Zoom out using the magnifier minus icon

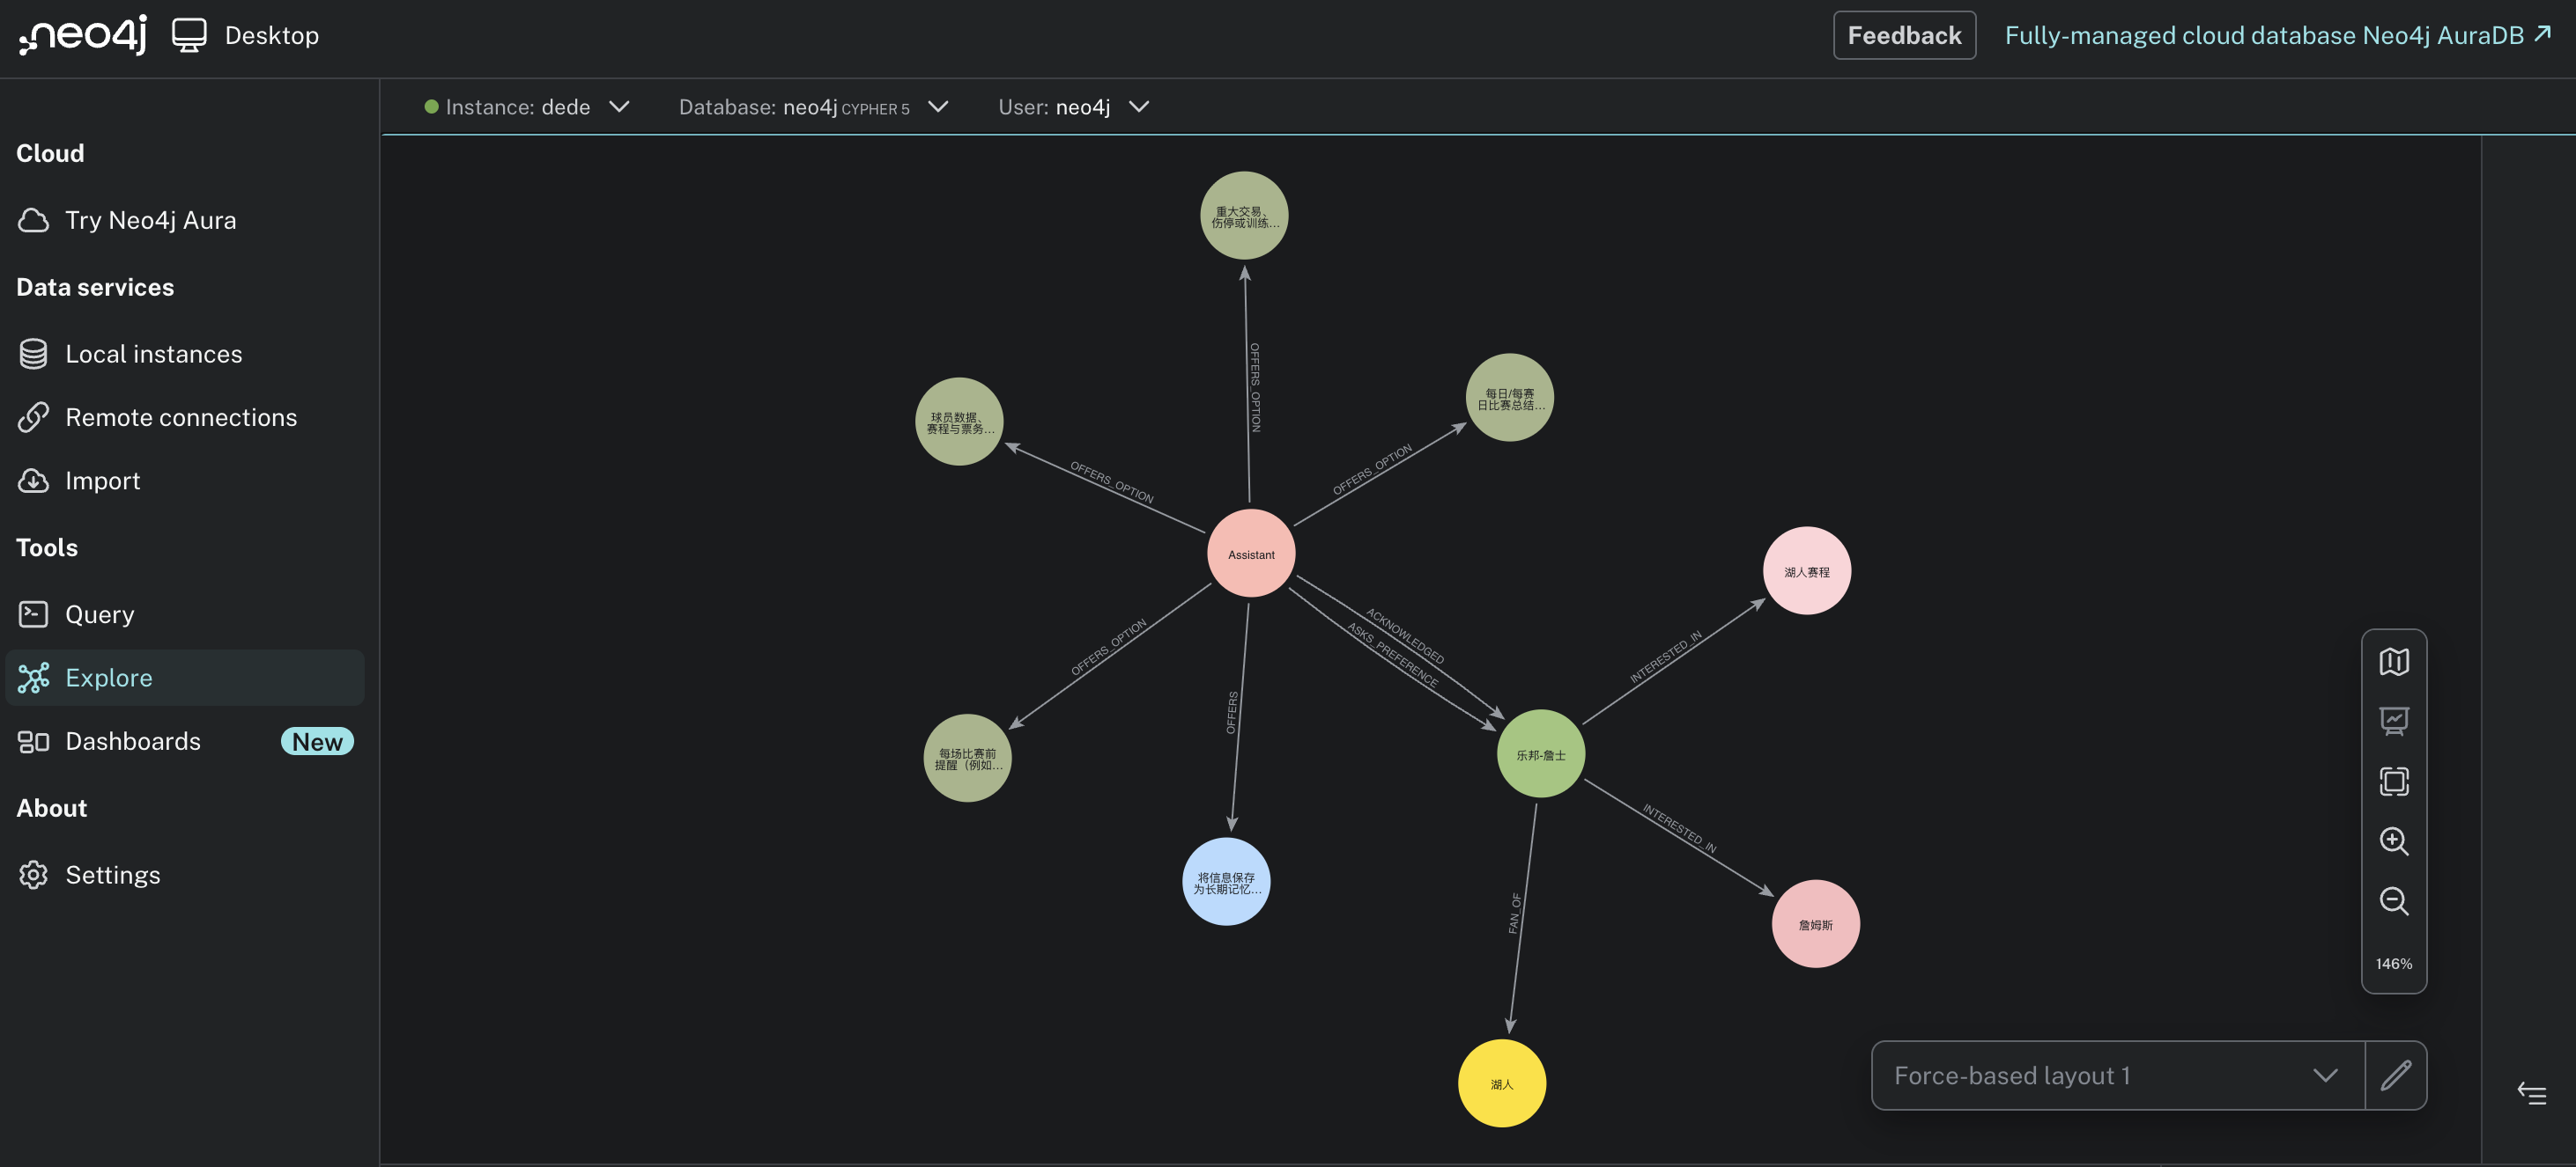[2393, 901]
